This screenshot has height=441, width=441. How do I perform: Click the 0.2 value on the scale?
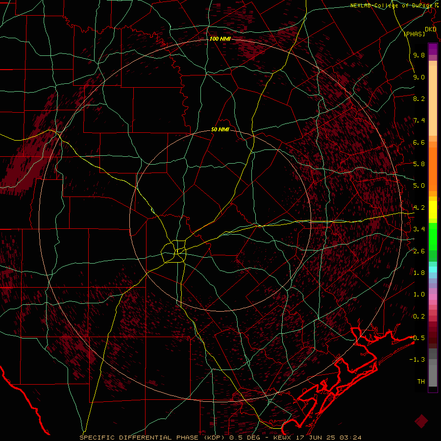(x=419, y=317)
